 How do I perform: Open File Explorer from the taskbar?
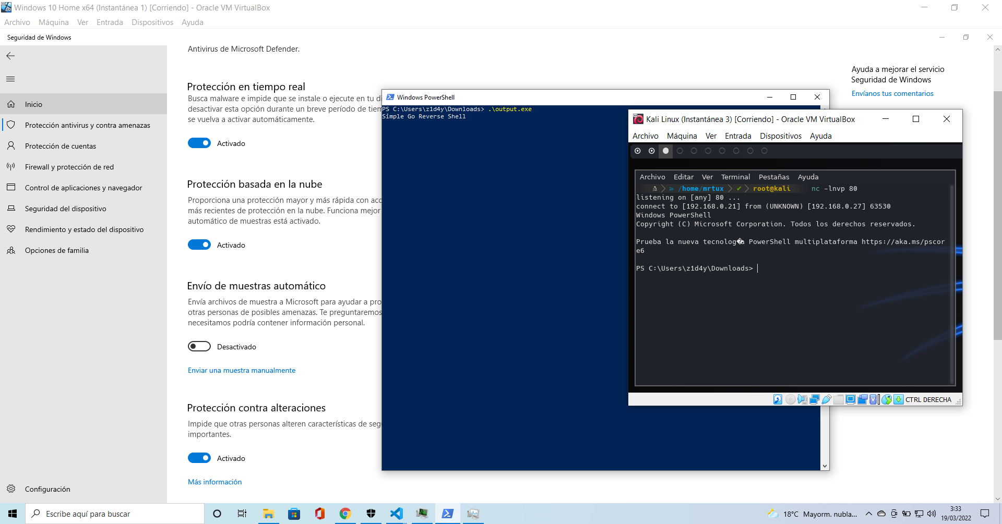coord(268,514)
